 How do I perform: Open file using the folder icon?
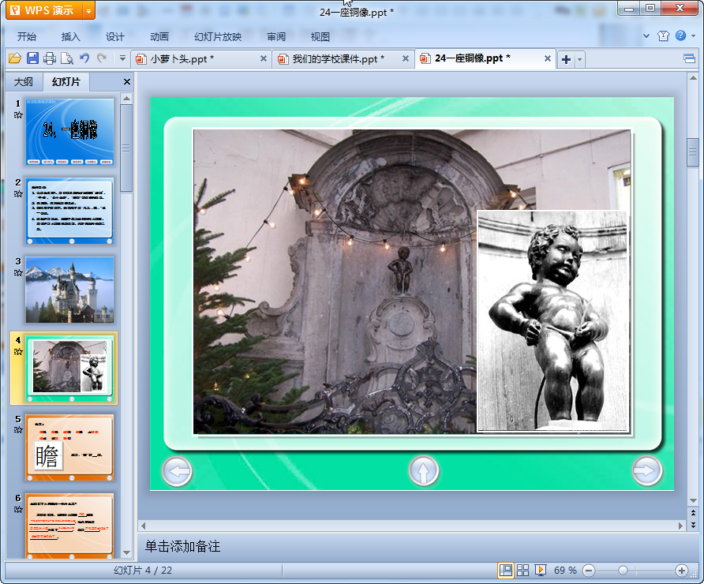pyautogui.click(x=14, y=58)
